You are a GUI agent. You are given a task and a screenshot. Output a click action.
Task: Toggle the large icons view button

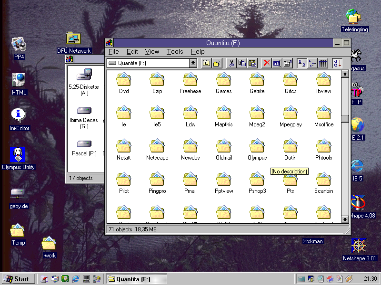coord(302,63)
